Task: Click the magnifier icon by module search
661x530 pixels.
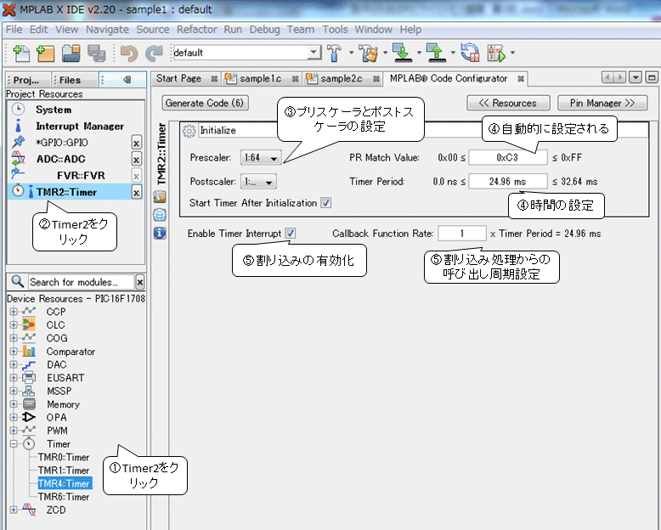Action: point(17,281)
